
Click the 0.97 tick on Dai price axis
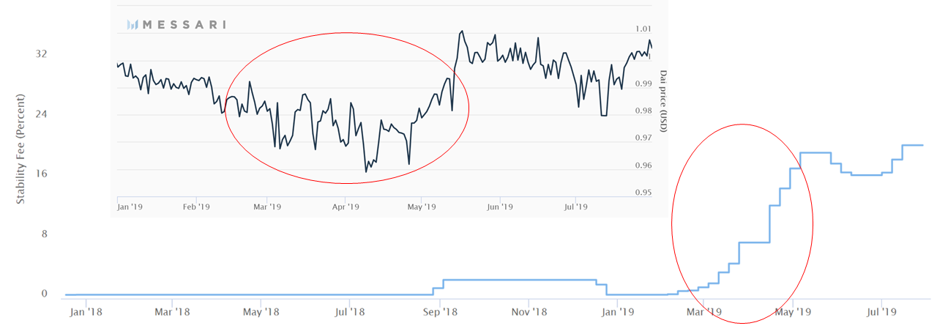644,138
